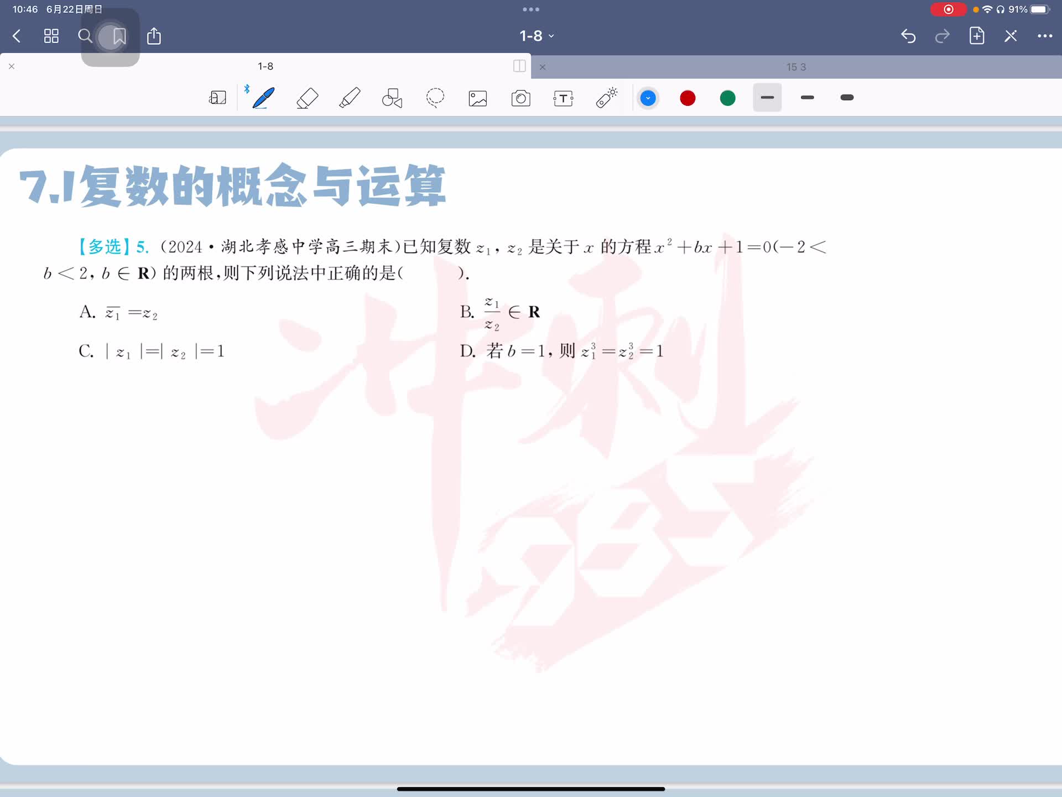This screenshot has width=1062, height=797.
Task: Select the Pen tool
Action: pyautogui.click(x=263, y=98)
